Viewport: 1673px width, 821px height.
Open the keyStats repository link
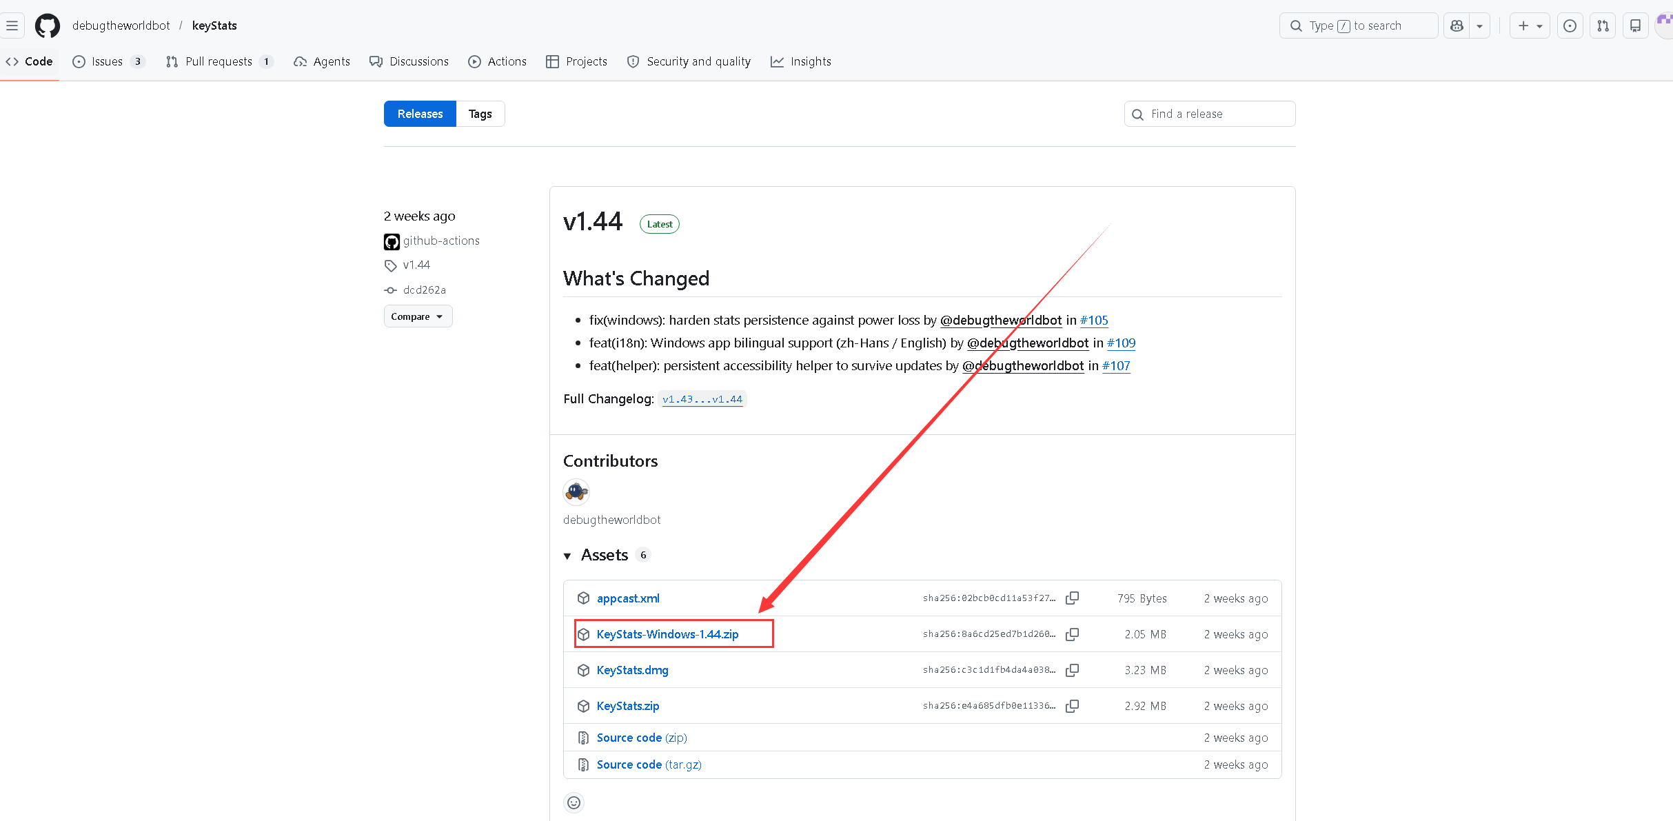pyautogui.click(x=214, y=26)
